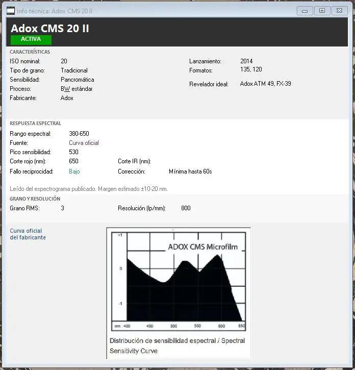355x370 pixels.
Task: Click the 'Leído del espectrograma publicado' note
Action: click(x=89, y=189)
